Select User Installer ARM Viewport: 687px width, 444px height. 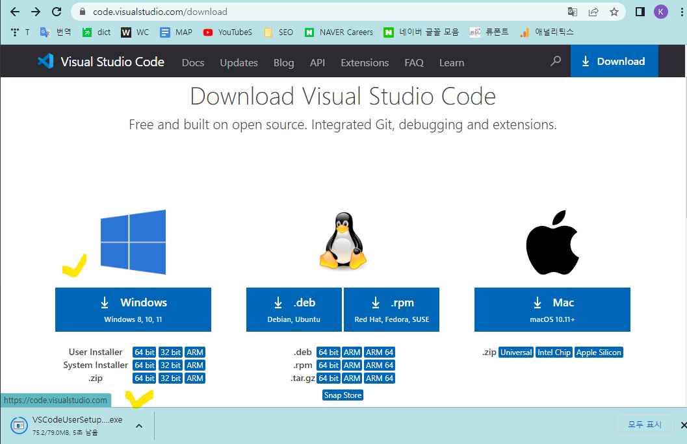pos(195,352)
